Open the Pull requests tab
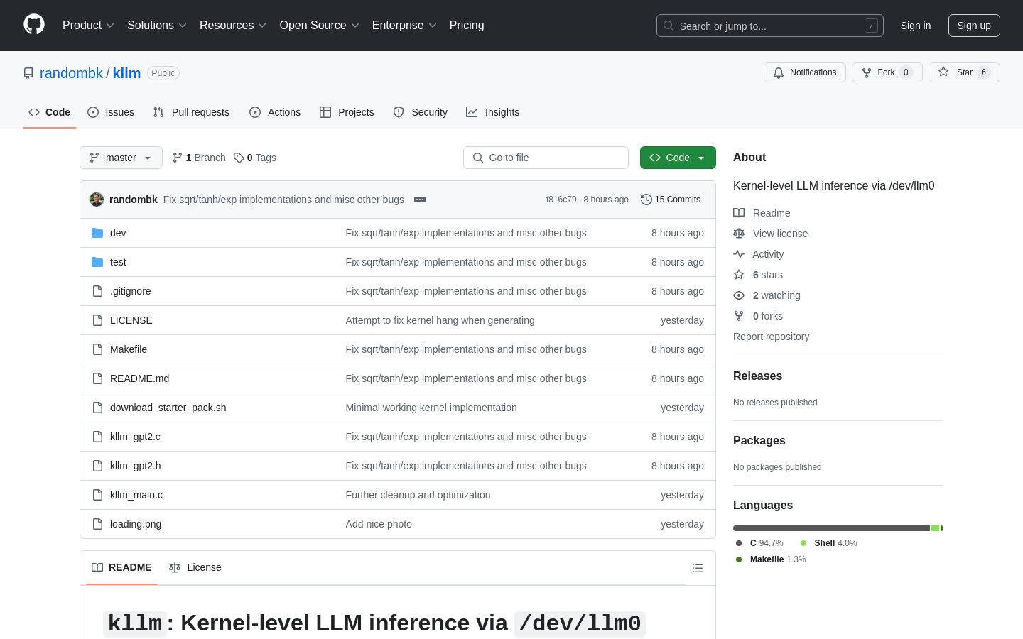Viewport: 1023px width, 639px height. (191, 112)
